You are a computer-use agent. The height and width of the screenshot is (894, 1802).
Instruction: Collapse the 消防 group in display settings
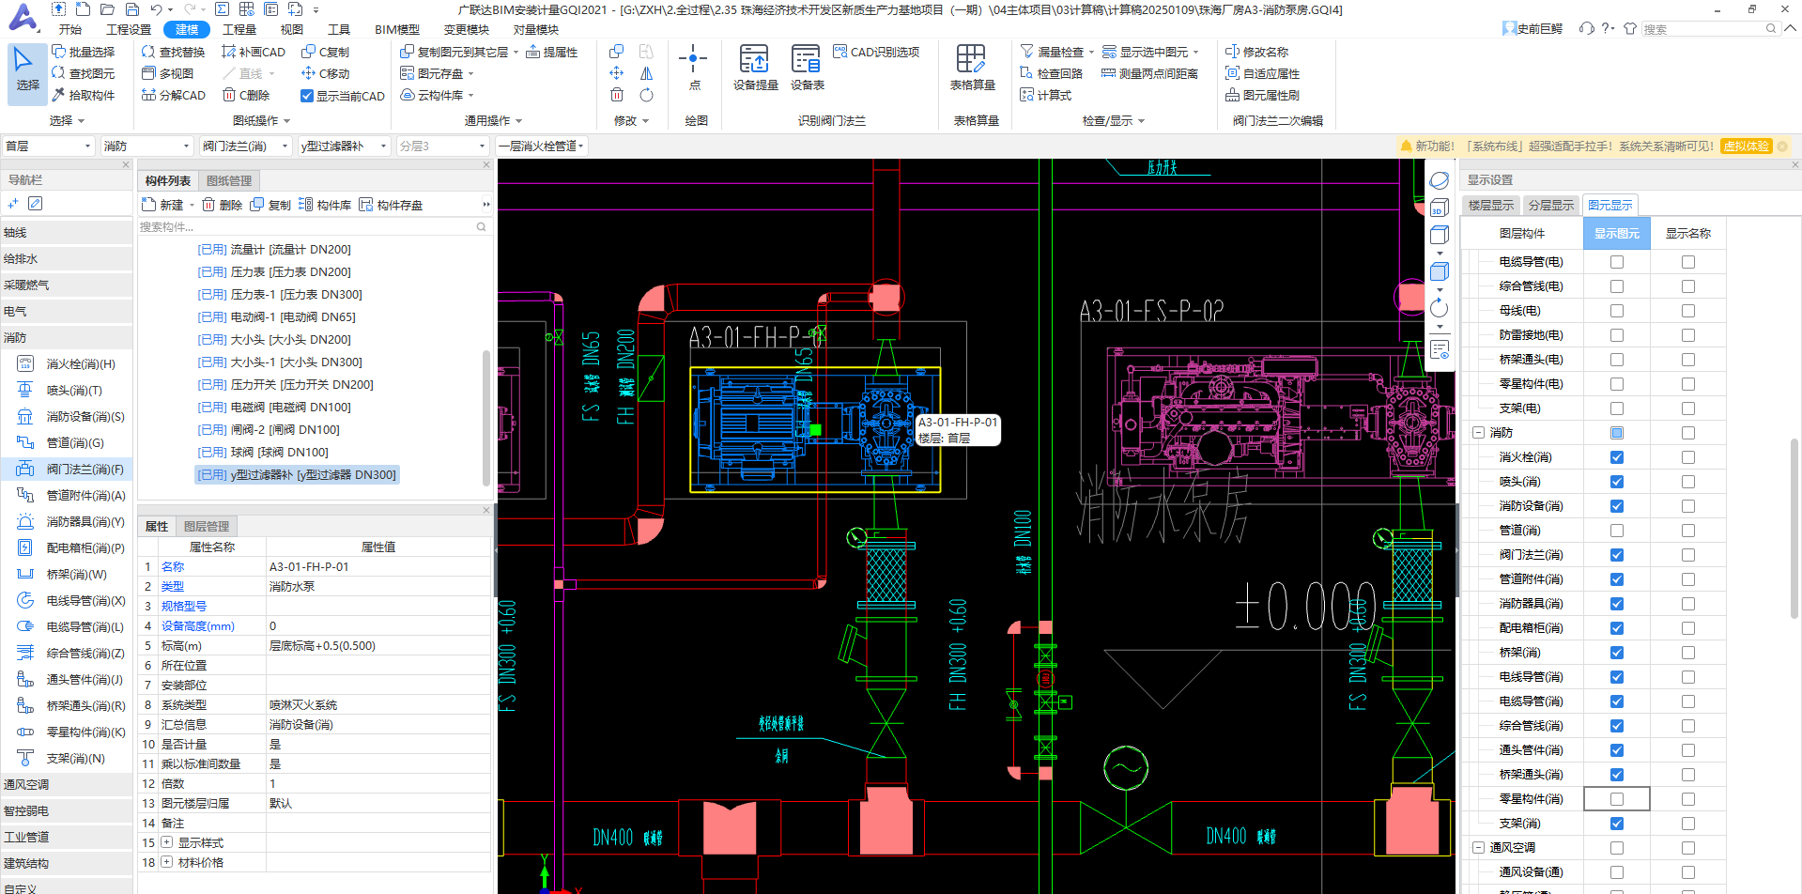1479,433
